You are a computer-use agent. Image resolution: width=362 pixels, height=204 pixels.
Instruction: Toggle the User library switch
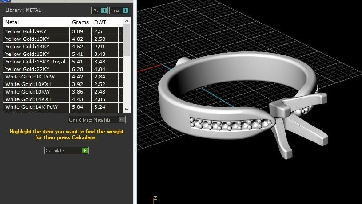(119, 11)
